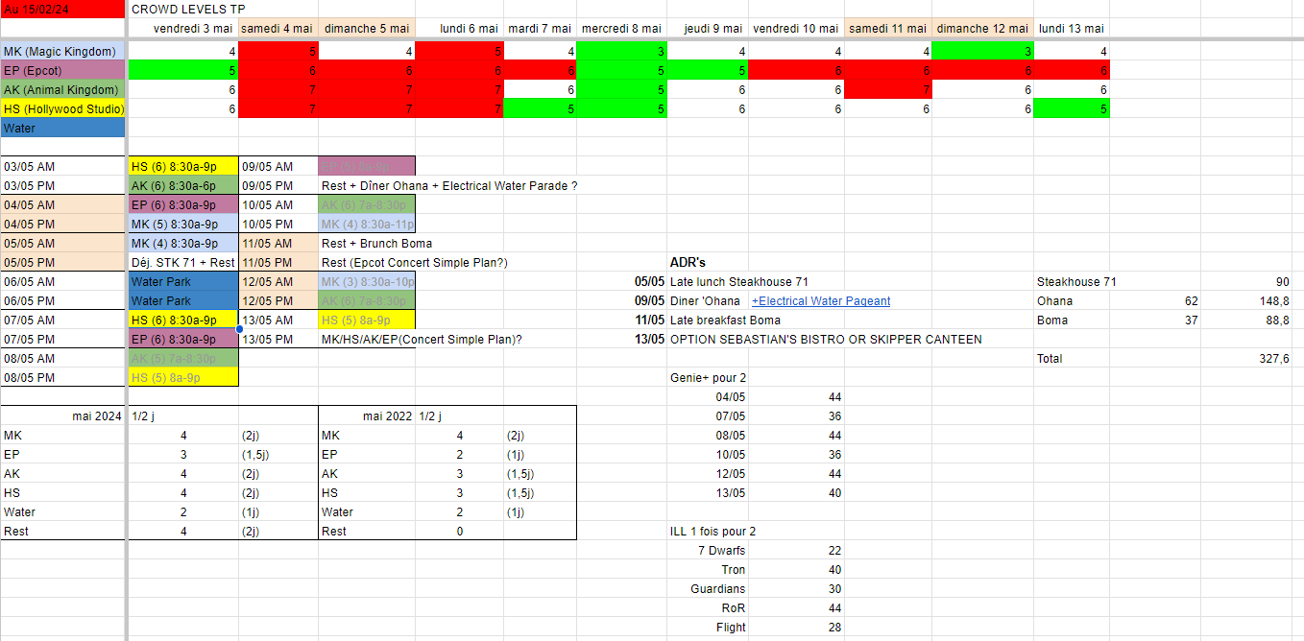The image size is (1304, 641).
Task: Click the AK (Animal Kingdom) row label
Action: point(62,89)
